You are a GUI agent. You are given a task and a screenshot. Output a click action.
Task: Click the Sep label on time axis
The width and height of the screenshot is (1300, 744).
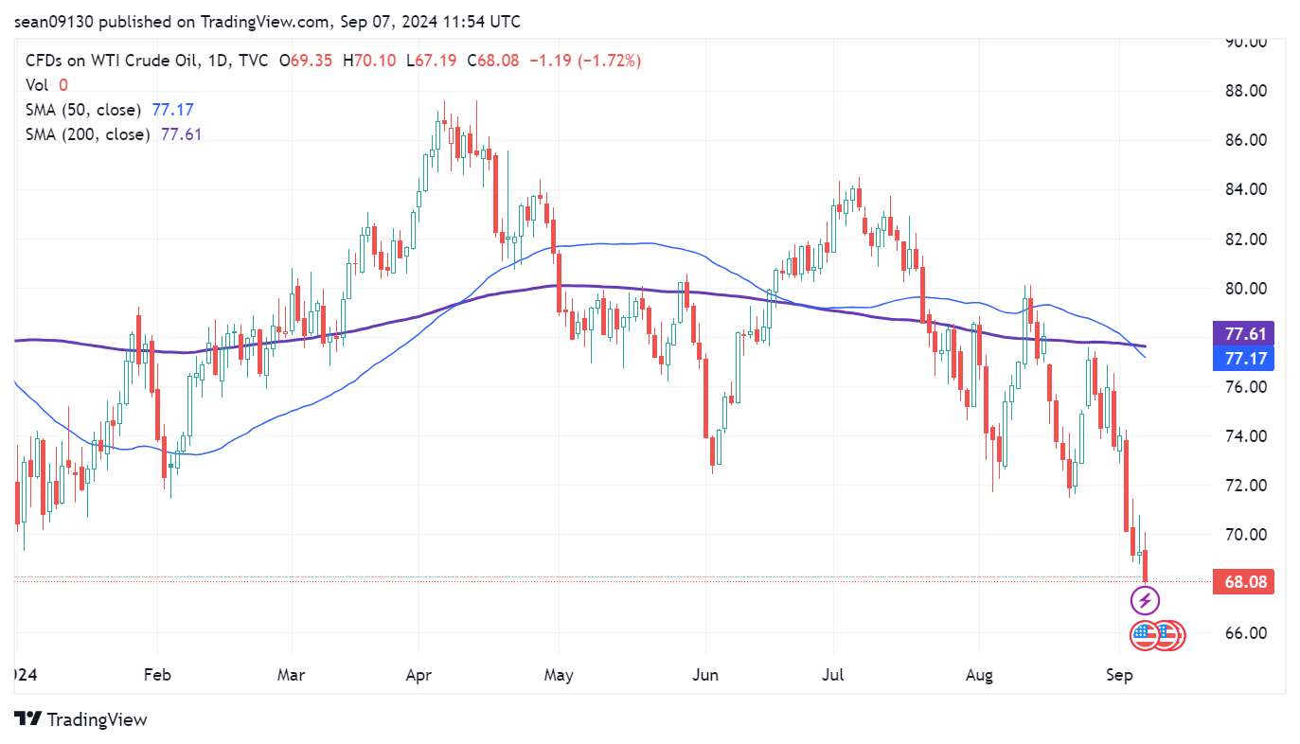[1120, 675]
